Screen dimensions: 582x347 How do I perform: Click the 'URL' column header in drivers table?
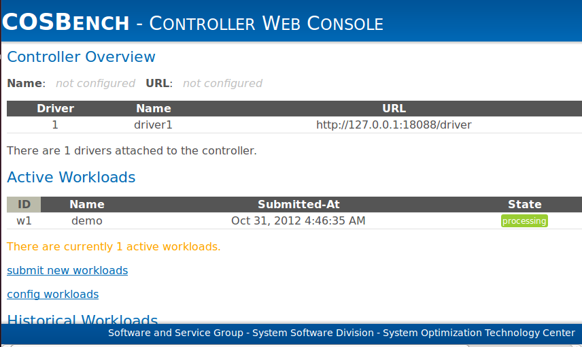(394, 108)
